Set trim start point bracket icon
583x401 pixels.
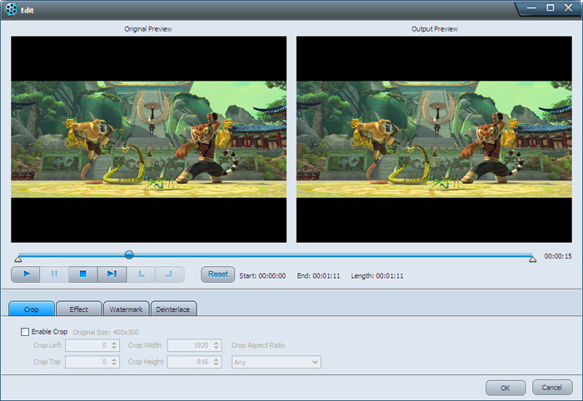pyautogui.click(x=140, y=274)
